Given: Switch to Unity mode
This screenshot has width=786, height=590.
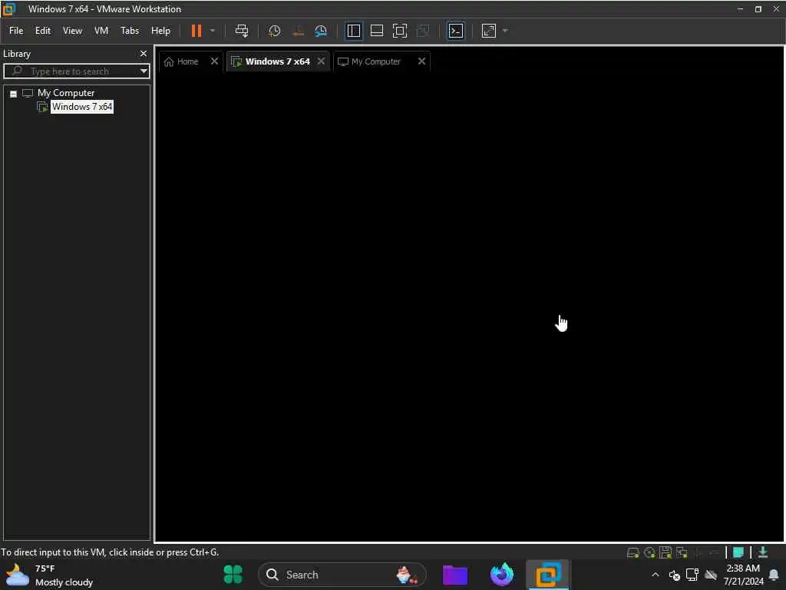Looking at the screenshot, I should 423,31.
